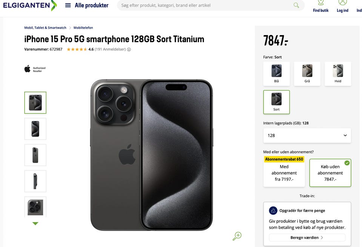Image resolution: width=362 pixels, height=247 pixels.
Task: Open the storage 128 GB dropdown
Action: [x=307, y=135]
